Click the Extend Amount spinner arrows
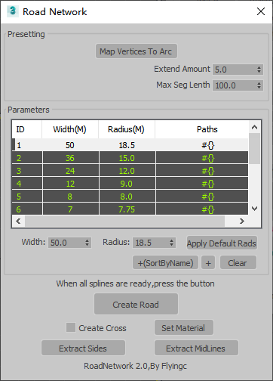The width and height of the screenshot is (273, 381). tap(259, 70)
